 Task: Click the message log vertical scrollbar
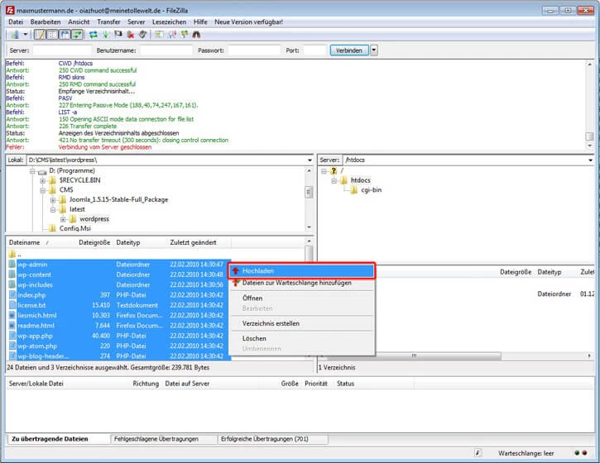click(589, 103)
